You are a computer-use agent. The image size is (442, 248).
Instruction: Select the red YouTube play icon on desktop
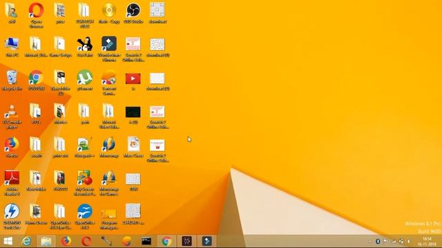point(133,79)
